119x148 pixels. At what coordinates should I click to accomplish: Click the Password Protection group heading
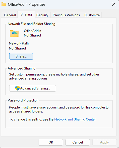[23, 100]
